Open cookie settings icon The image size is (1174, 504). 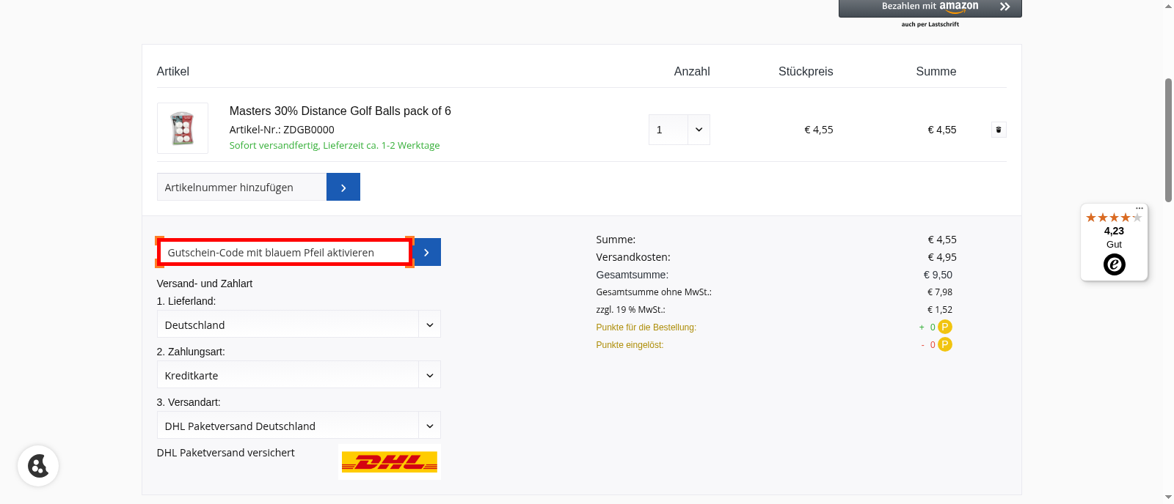click(x=38, y=466)
